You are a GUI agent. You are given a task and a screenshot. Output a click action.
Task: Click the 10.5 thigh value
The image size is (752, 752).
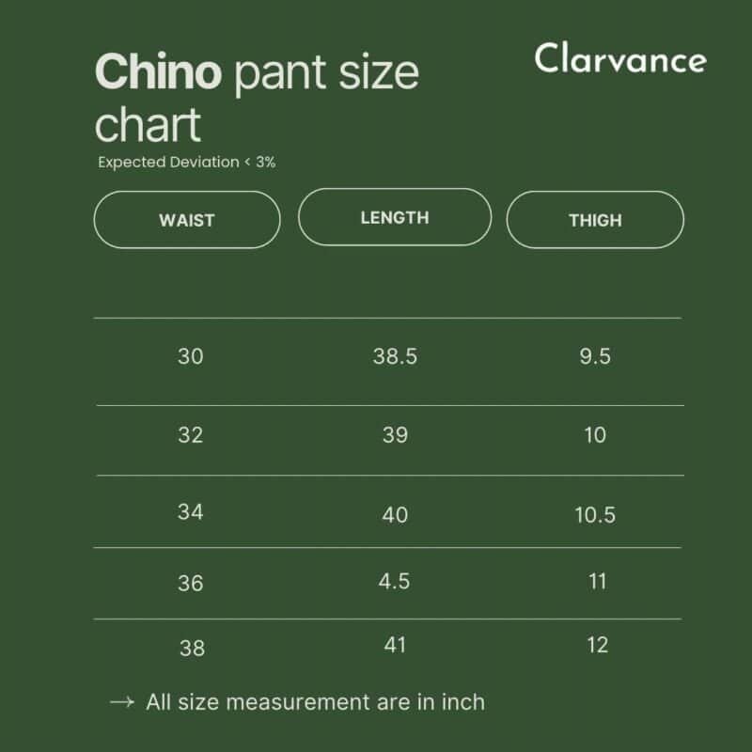click(x=595, y=514)
